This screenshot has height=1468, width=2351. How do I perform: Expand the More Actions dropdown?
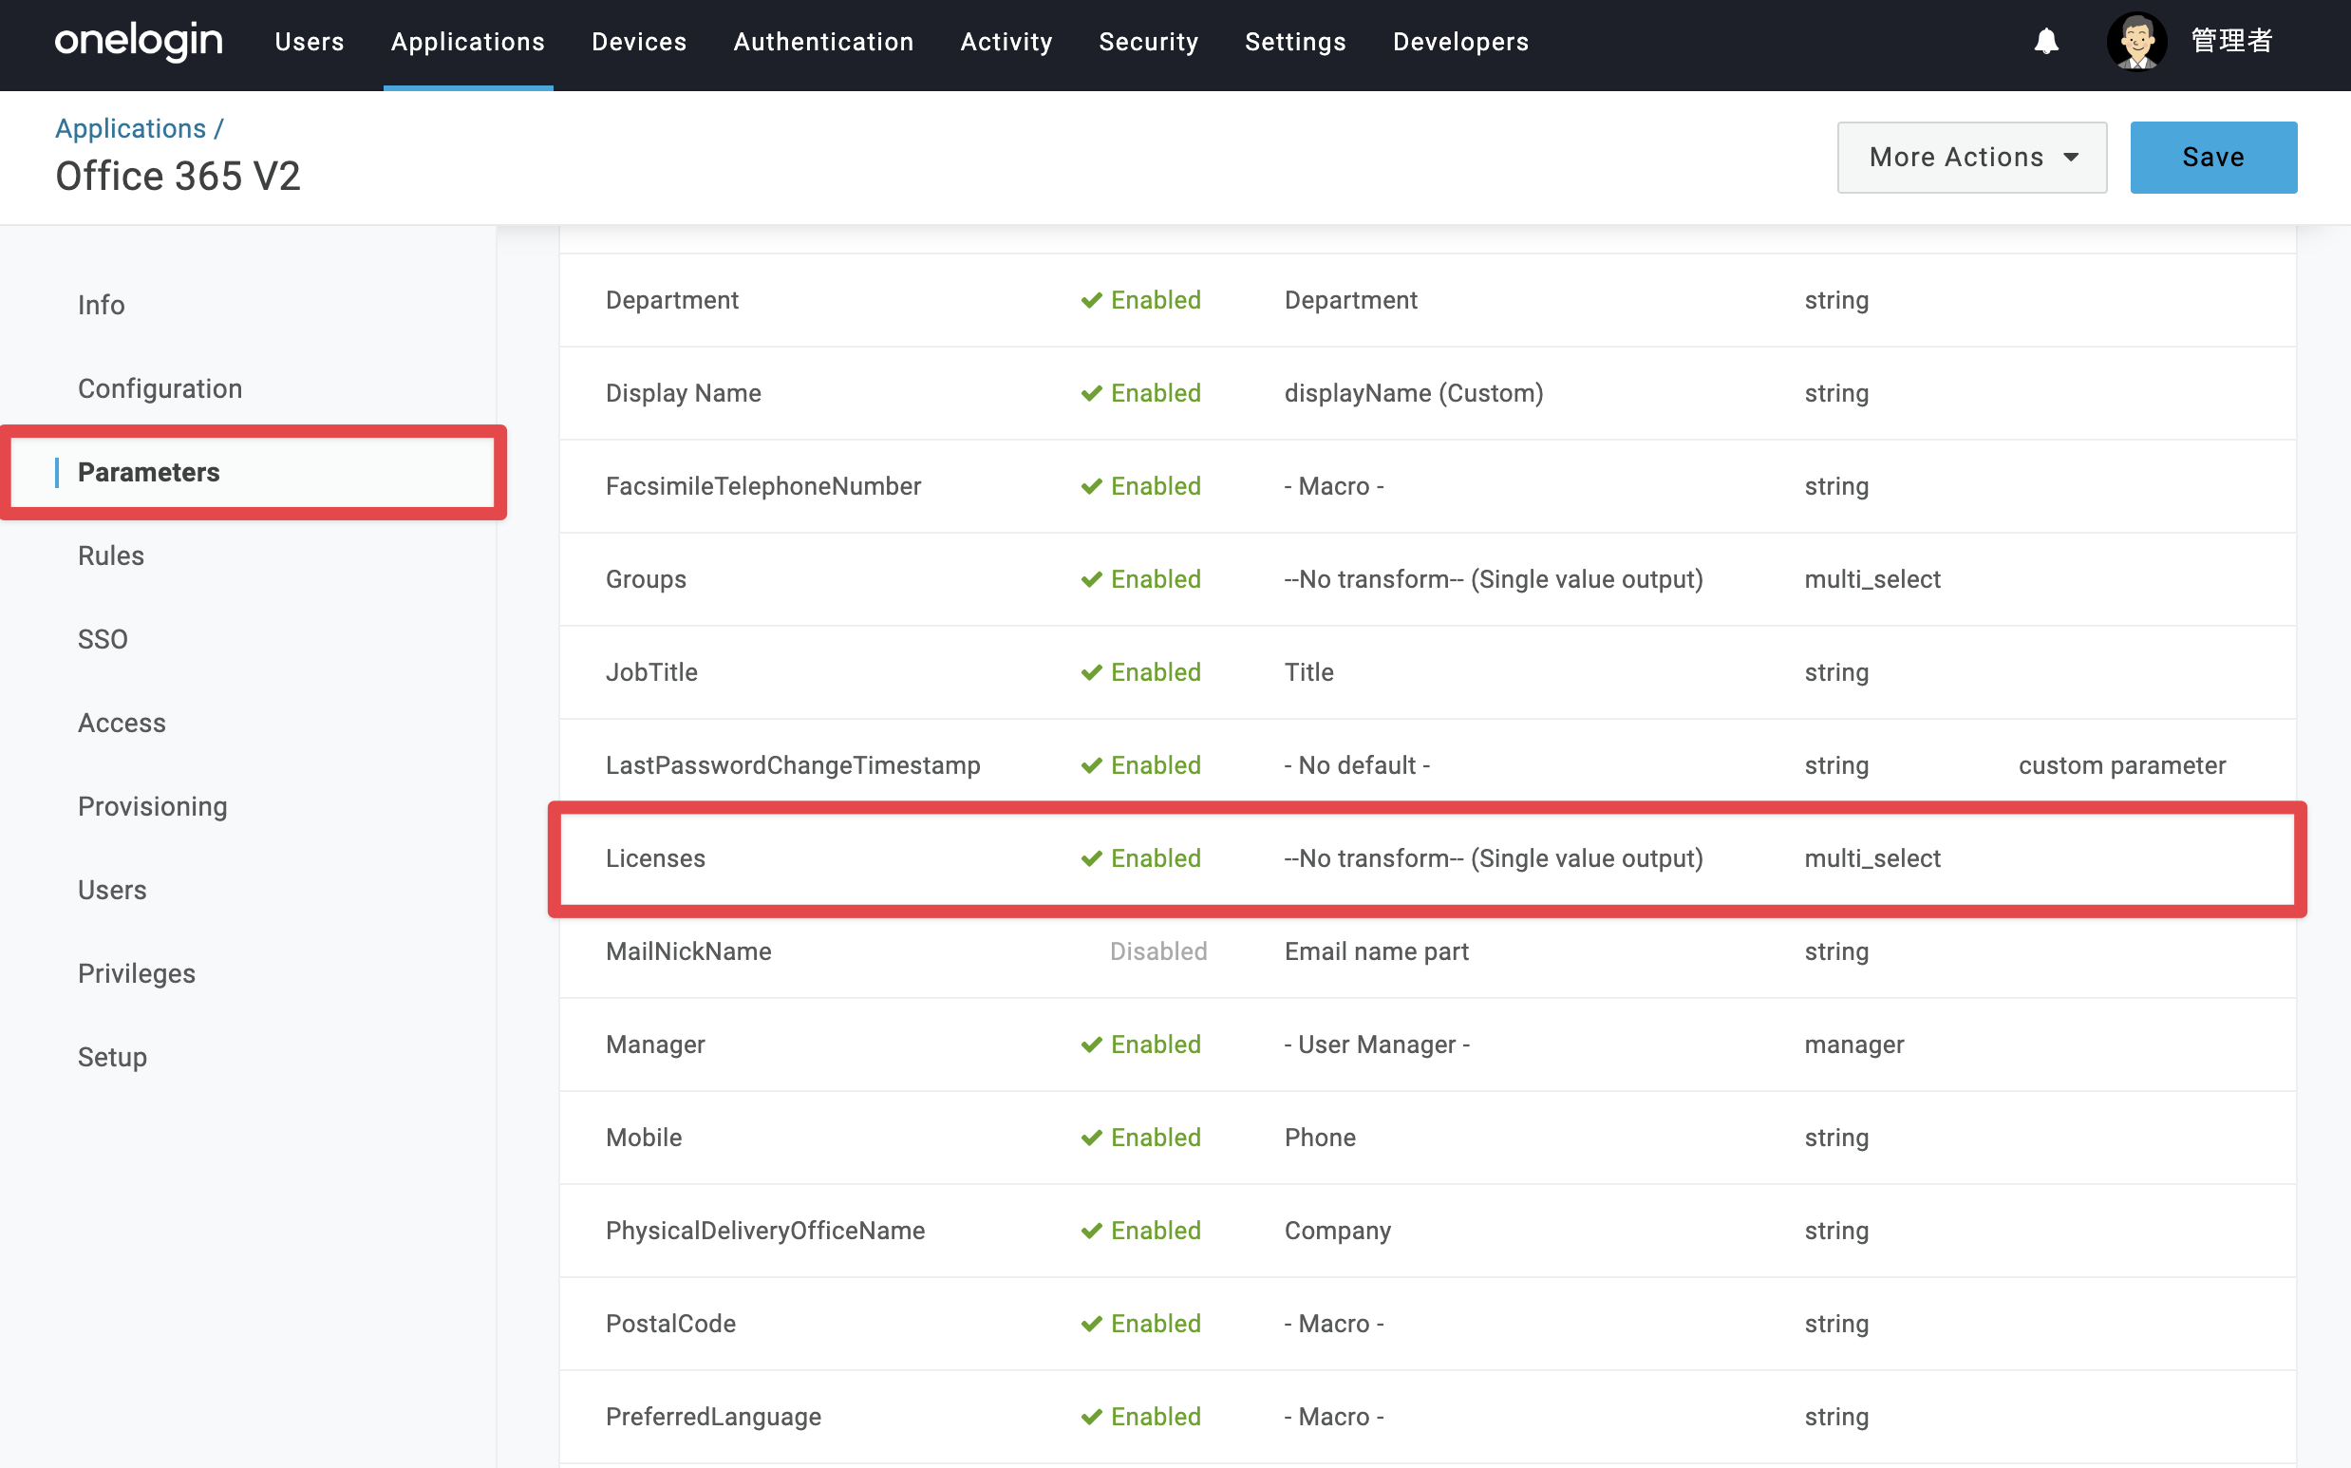(1971, 158)
